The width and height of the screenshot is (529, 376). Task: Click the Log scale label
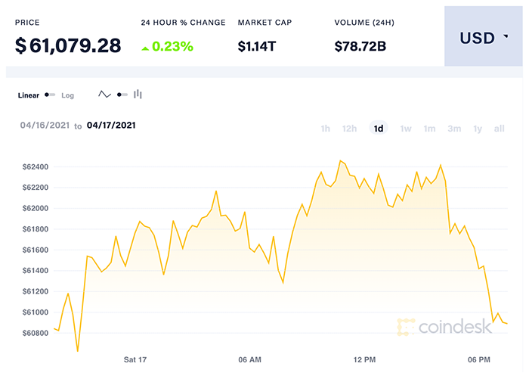[x=68, y=95]
